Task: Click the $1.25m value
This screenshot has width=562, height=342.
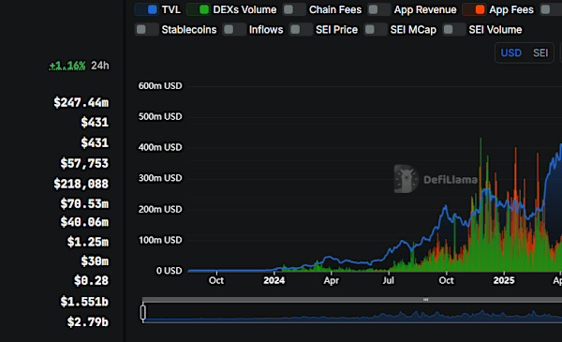Action: (x=88, y=242)
